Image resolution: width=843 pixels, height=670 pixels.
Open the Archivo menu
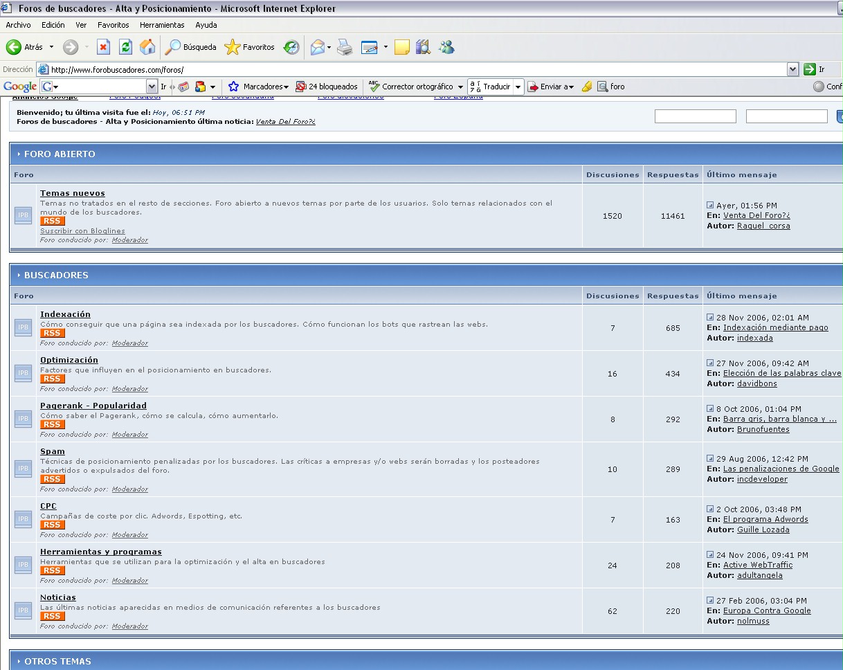click(18, 25)
